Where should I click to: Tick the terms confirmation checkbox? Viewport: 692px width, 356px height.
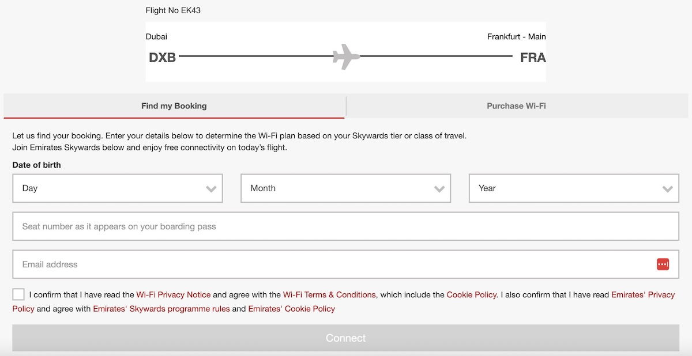[x=18, y=294]
